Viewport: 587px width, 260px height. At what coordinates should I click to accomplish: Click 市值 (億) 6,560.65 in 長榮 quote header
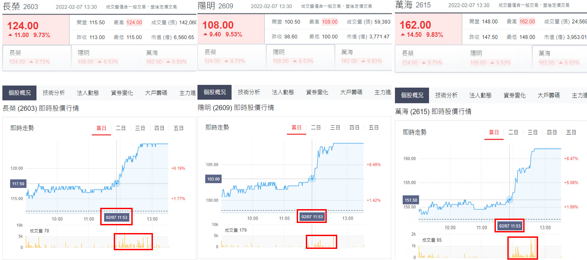(172, 37)
